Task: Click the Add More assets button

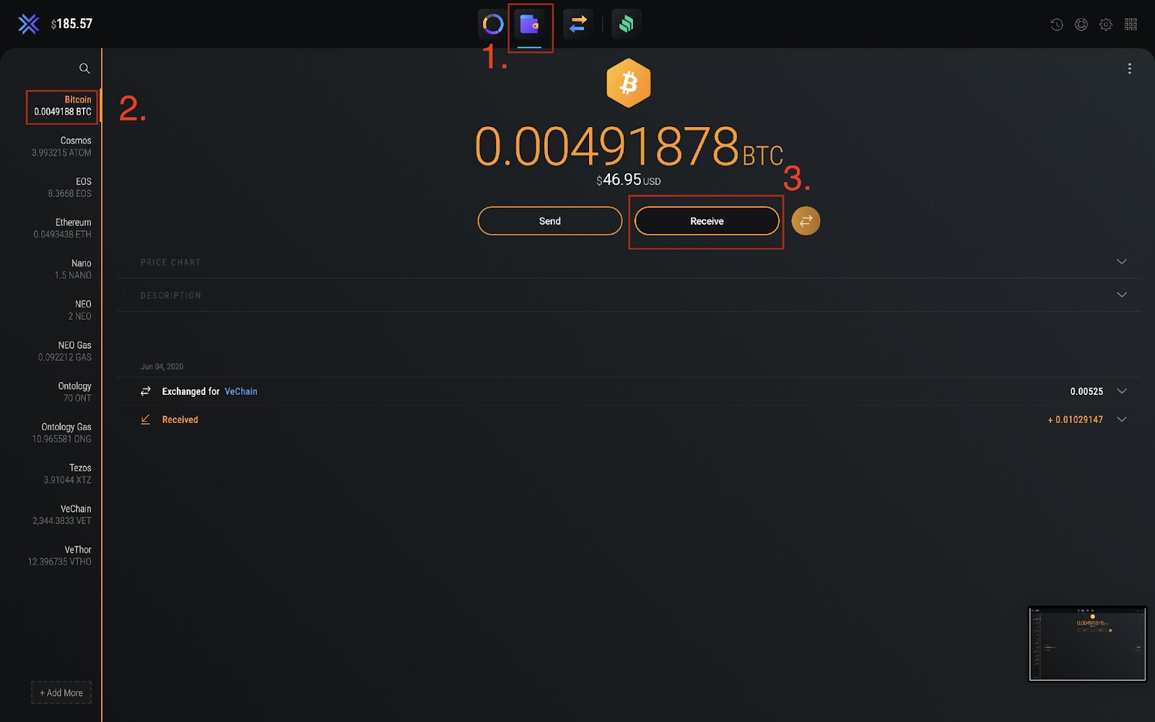Action: 61,693
